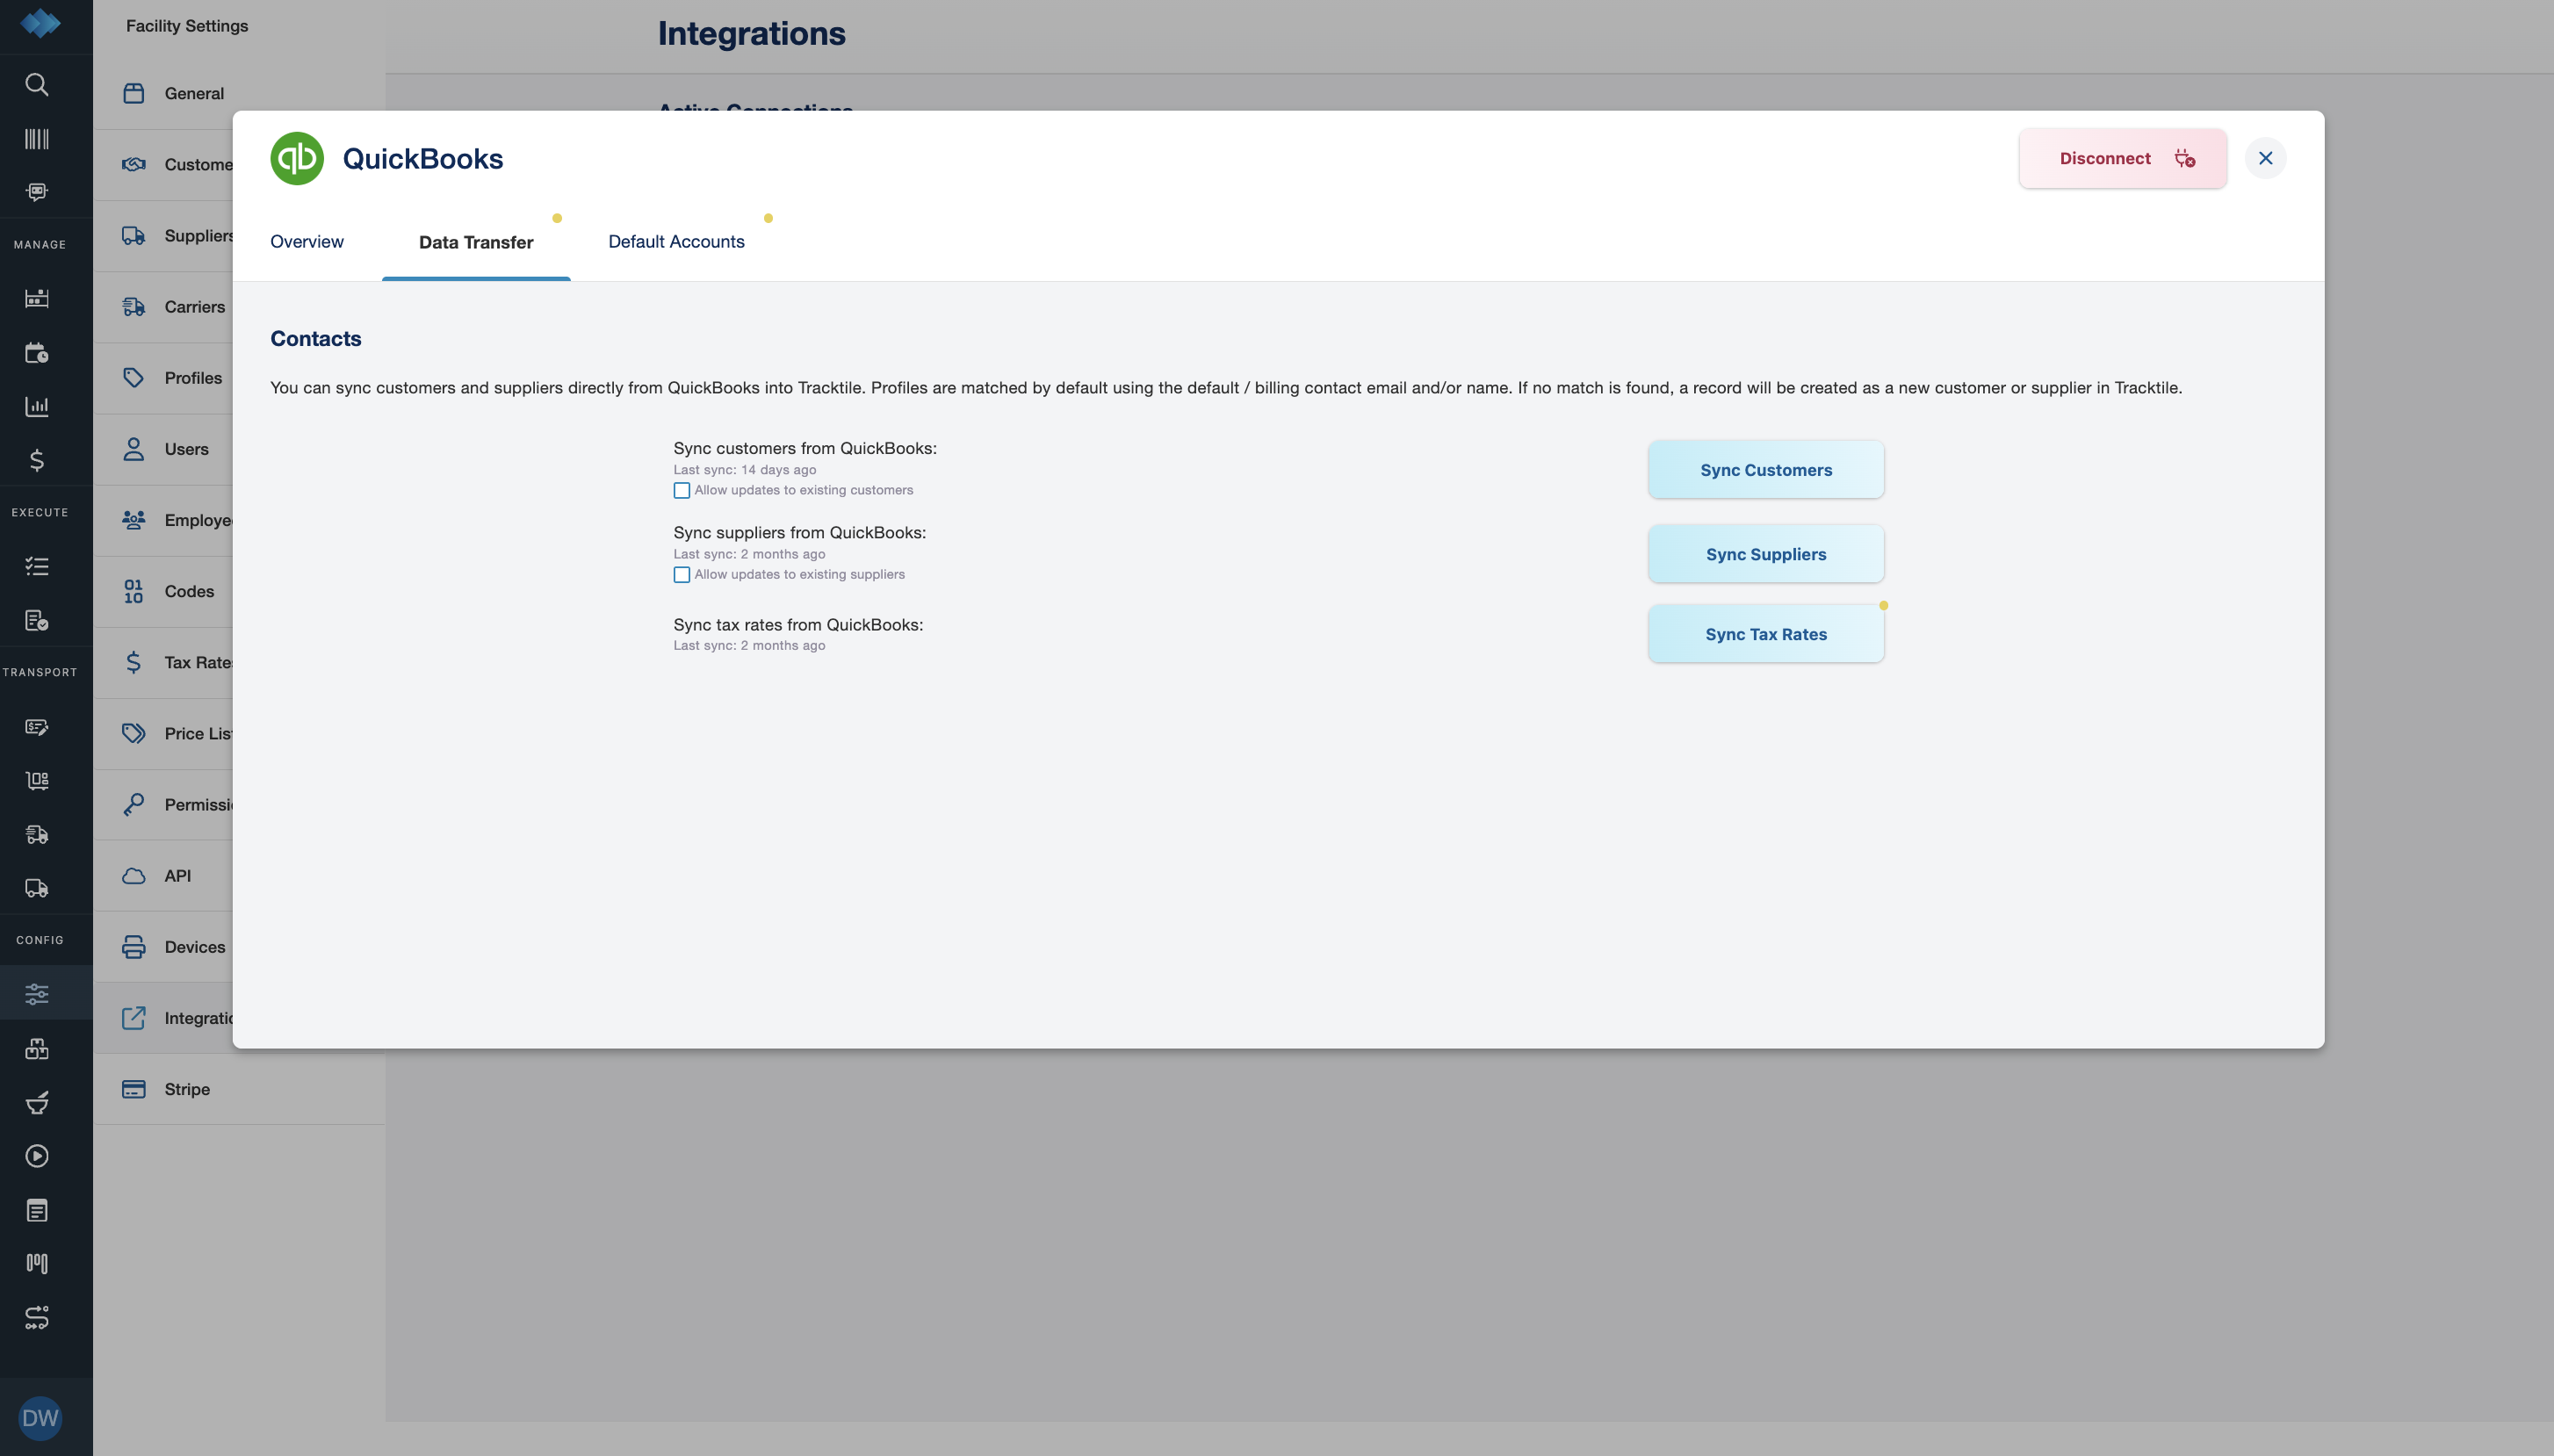Open the sliders settings icon under Config
The width and height of the screenshot is (2554, 1456).
(37, 993)
